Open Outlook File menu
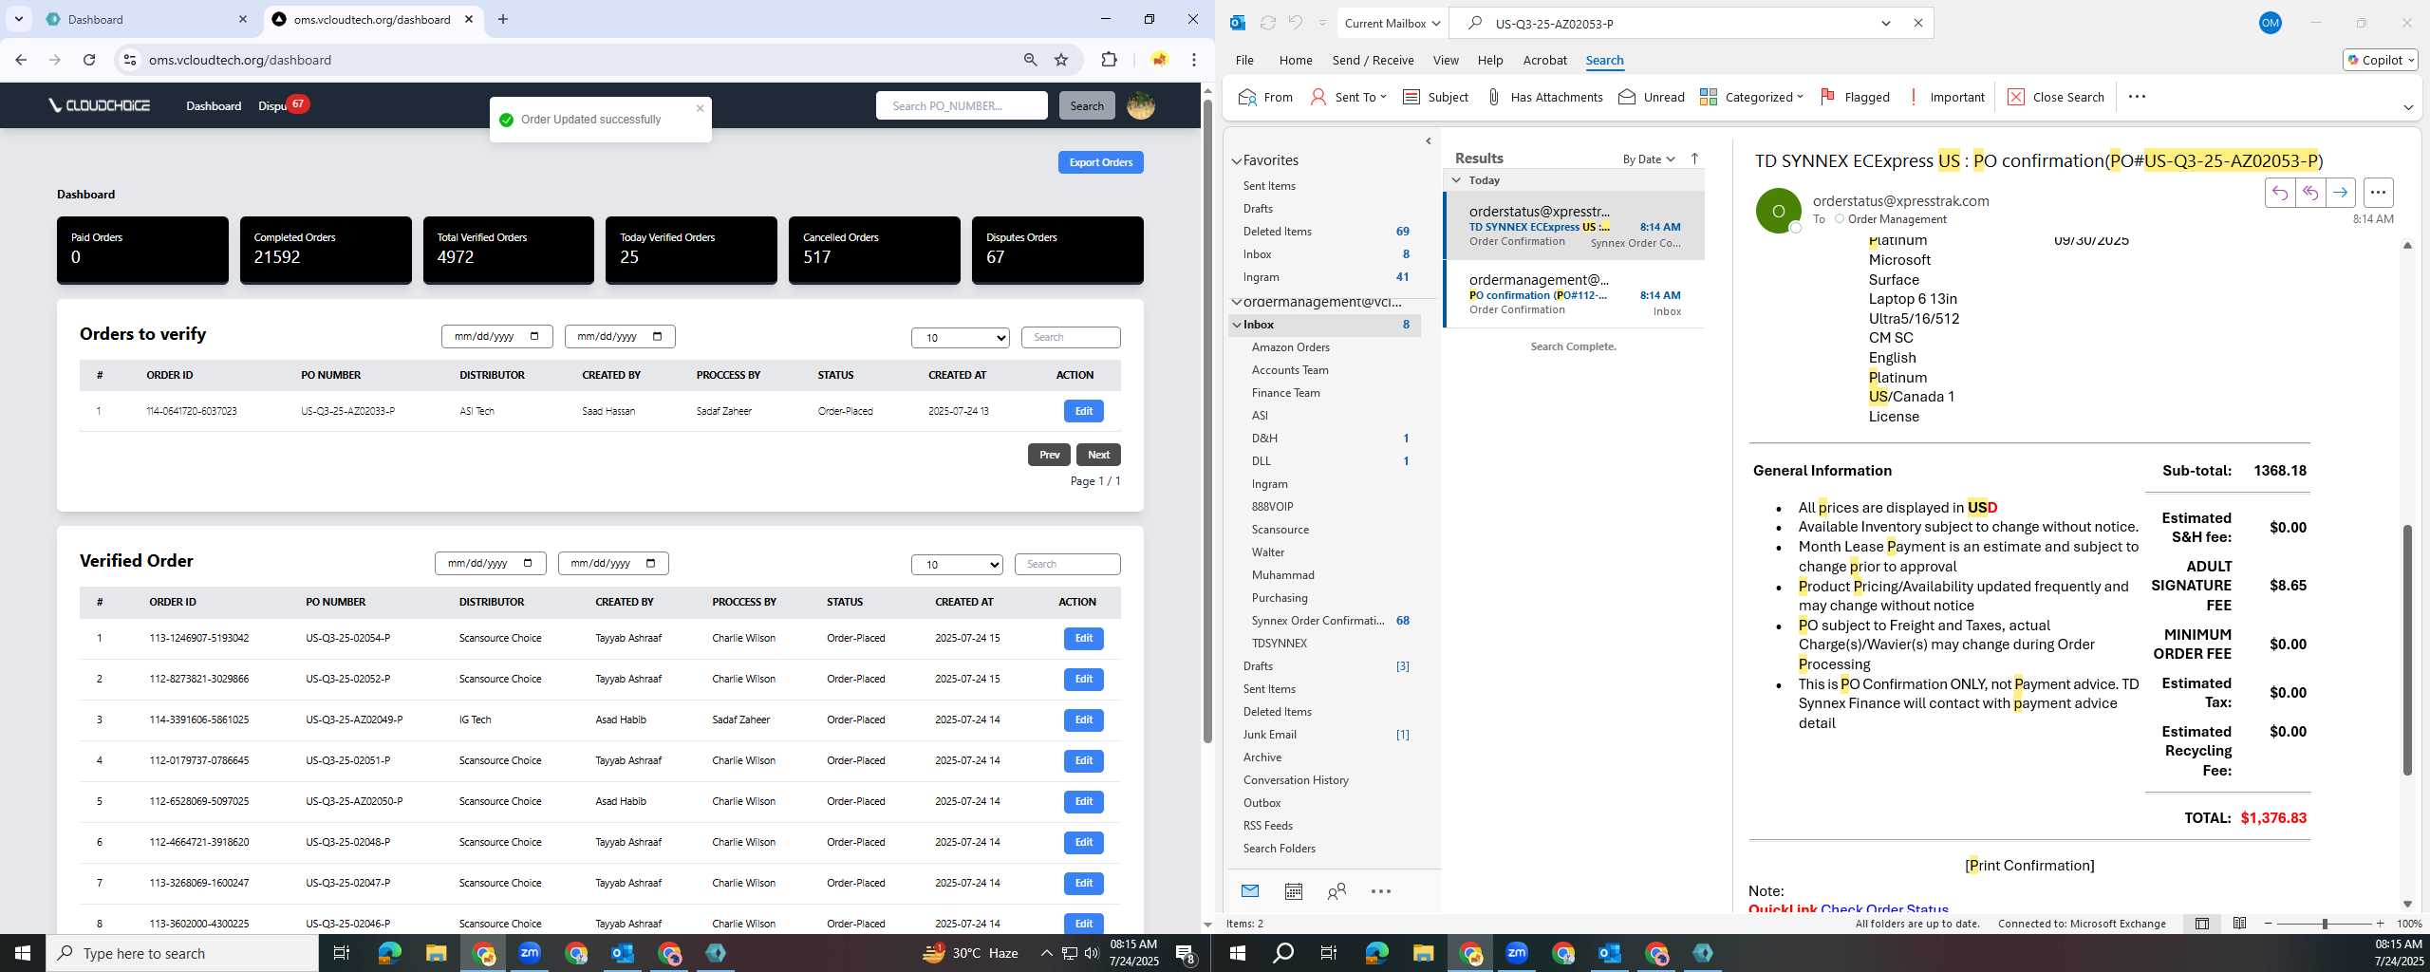Viewport: 2430px width, 972px height. (1243, 60)
